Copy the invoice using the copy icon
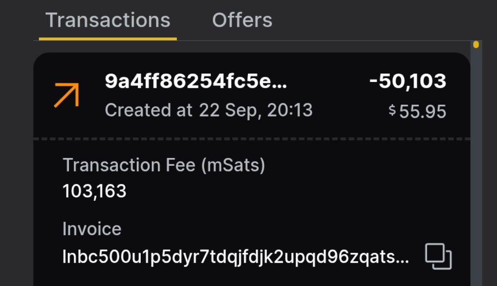The height and width of the screenshot is (286, 497). pos(438,256)
